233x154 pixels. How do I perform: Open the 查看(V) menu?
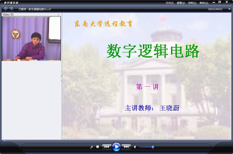[x=181, y=3]
